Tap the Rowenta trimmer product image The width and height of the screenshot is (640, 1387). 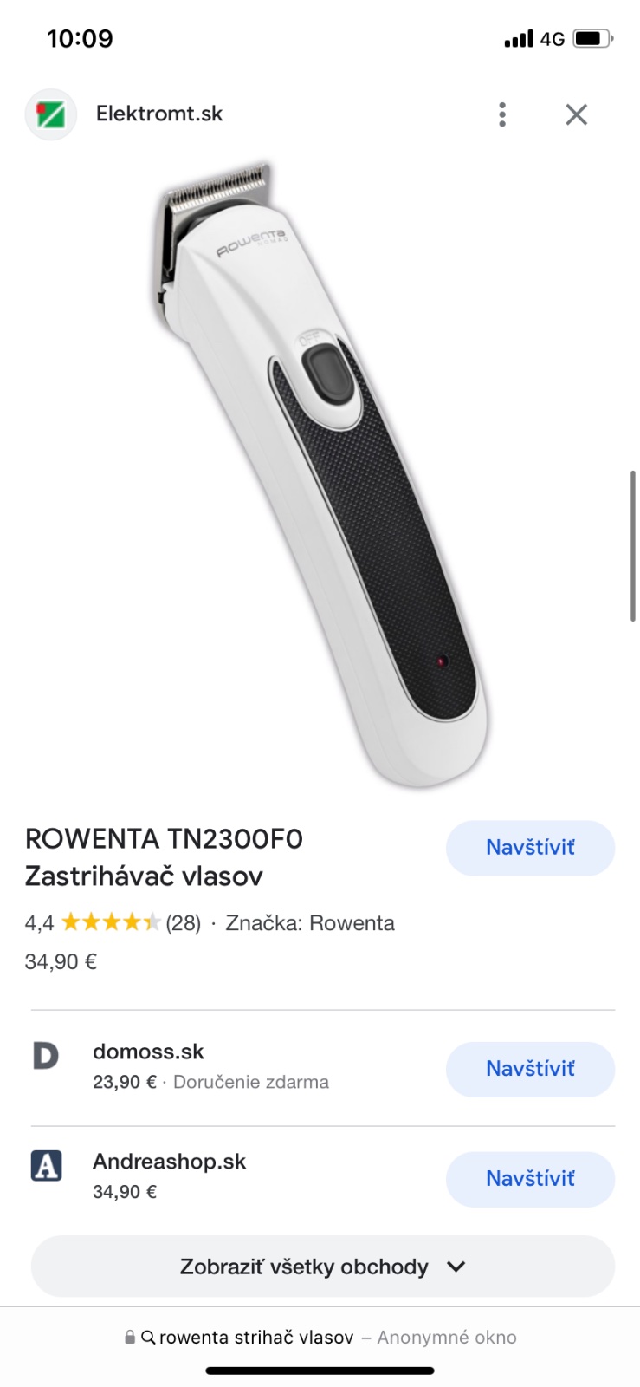click(x=321, y=474)
